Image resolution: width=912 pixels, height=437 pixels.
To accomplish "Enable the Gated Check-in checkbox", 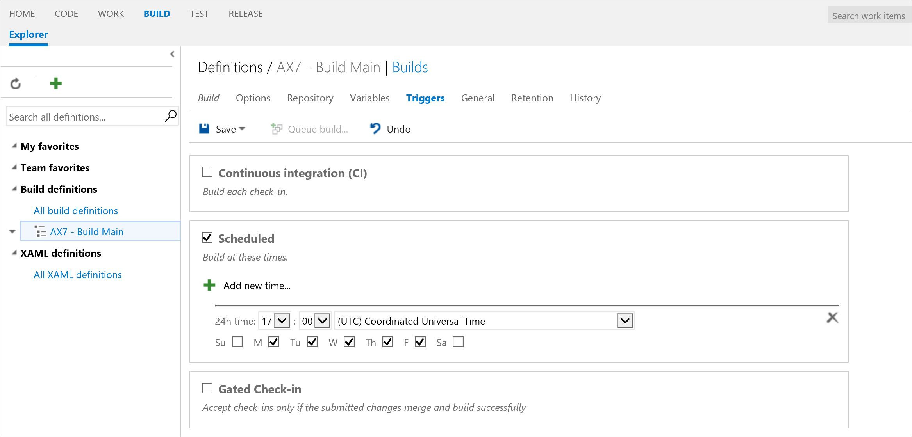I will (207, 388).
